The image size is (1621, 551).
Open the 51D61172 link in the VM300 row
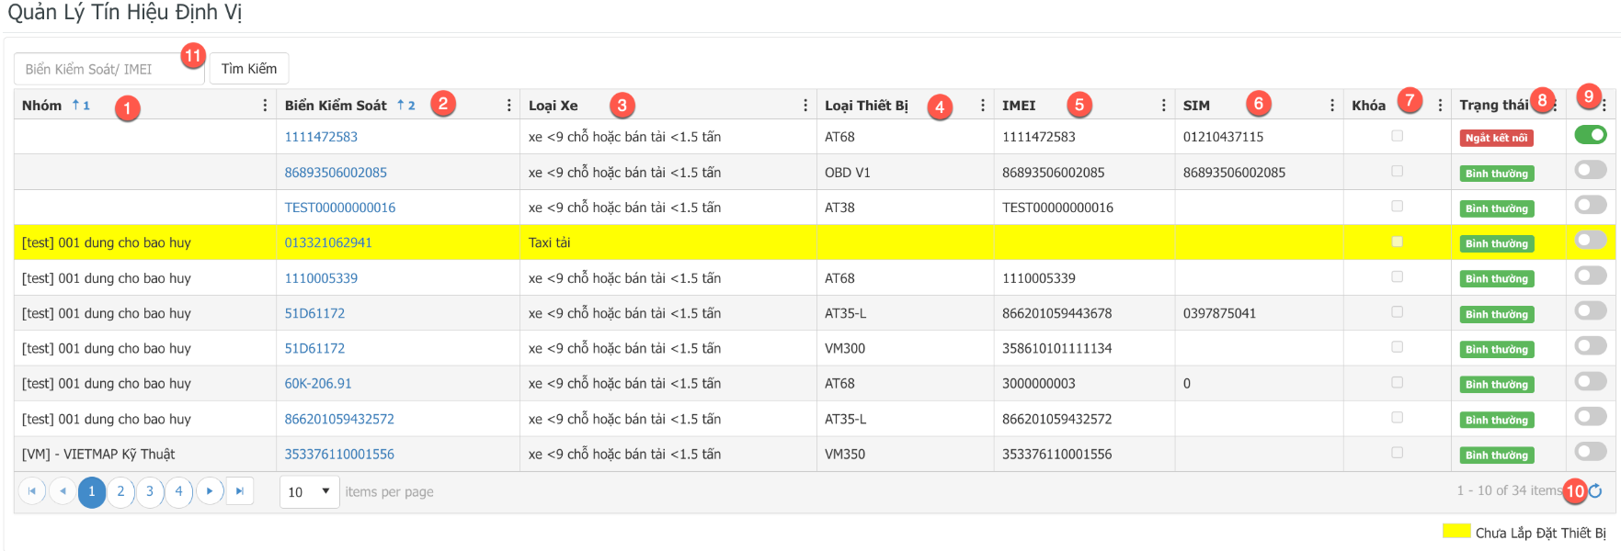pyautogui.click(x=314, y=348)
